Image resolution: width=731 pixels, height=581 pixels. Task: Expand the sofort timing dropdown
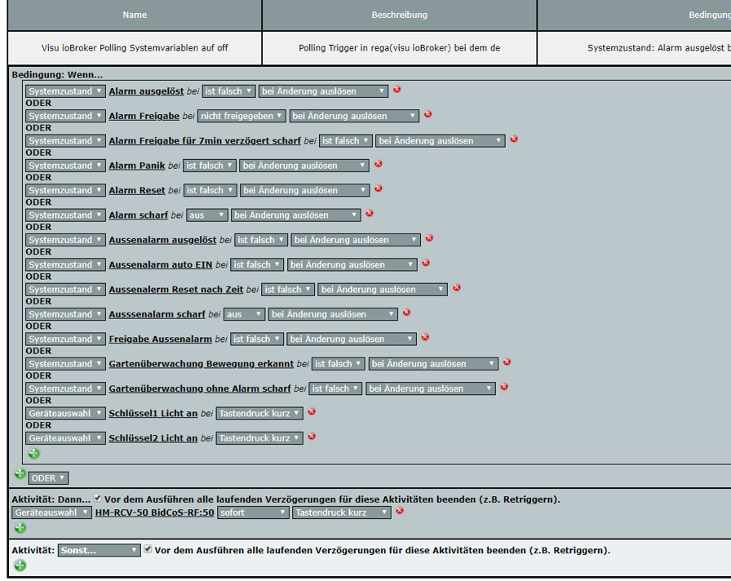point(254,512)
